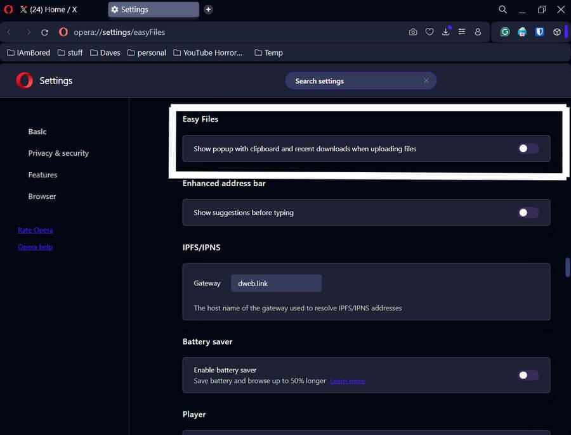Select Browser in settings sidebar
This screenshot has width=571, height=435.
tap(42, 196)
